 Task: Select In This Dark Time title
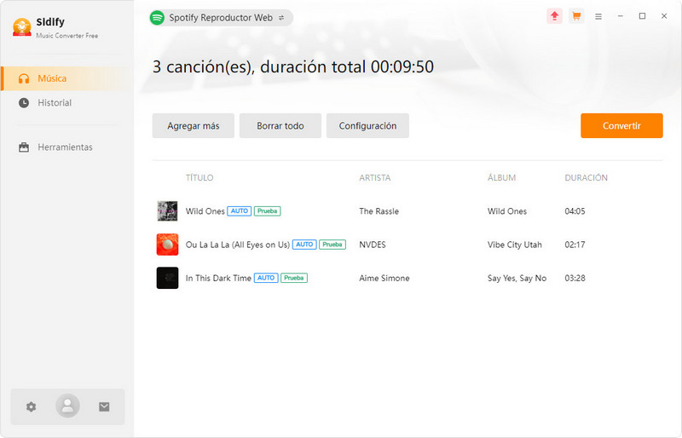(x=218, y=279)
